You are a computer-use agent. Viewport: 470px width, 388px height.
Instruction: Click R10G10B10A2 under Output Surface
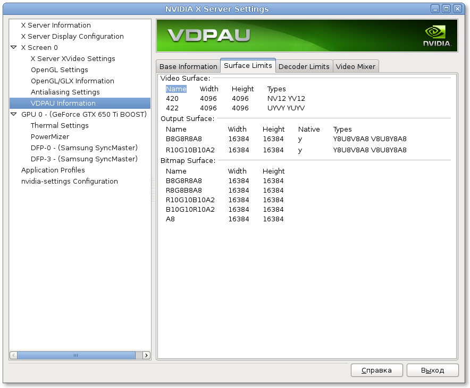pyautogui.click(x=190, y=150)
